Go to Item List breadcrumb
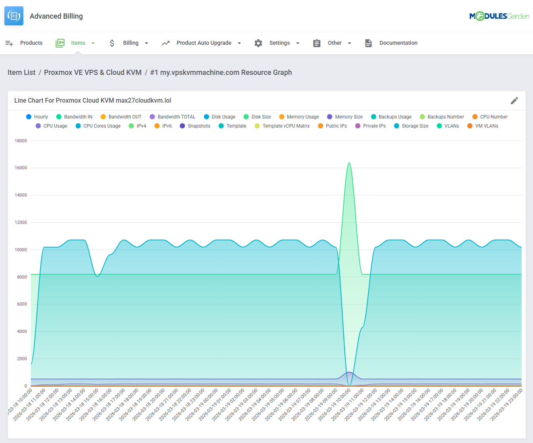Screen dimensions: 533x443 21,73
